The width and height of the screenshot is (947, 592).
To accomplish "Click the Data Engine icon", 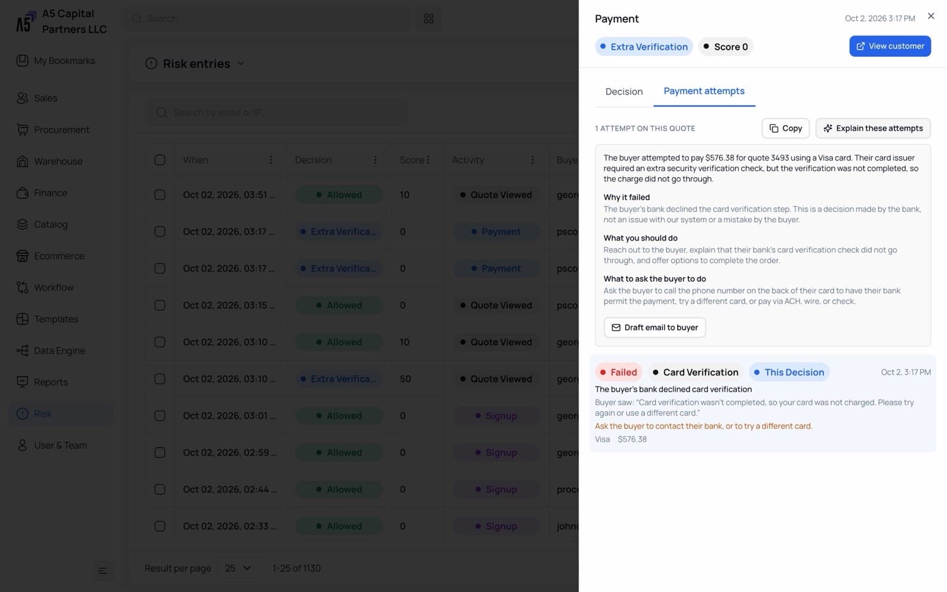I will [x=22, y=350].
